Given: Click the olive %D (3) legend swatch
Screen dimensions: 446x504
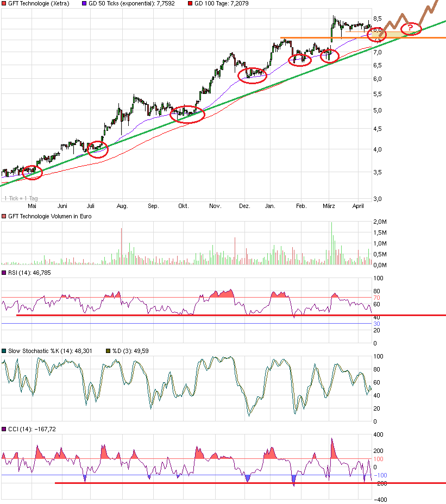Looking at the screenshot, I should click(108, 351).
